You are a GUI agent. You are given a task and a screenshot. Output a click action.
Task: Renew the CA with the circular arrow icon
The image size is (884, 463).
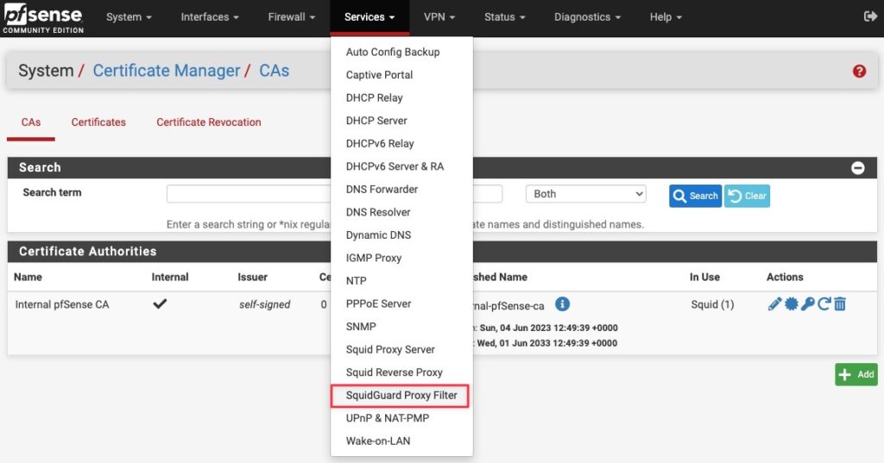[824, 304]
